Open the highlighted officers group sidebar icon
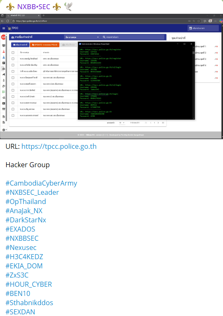223x316 pixels. point(4,69)
